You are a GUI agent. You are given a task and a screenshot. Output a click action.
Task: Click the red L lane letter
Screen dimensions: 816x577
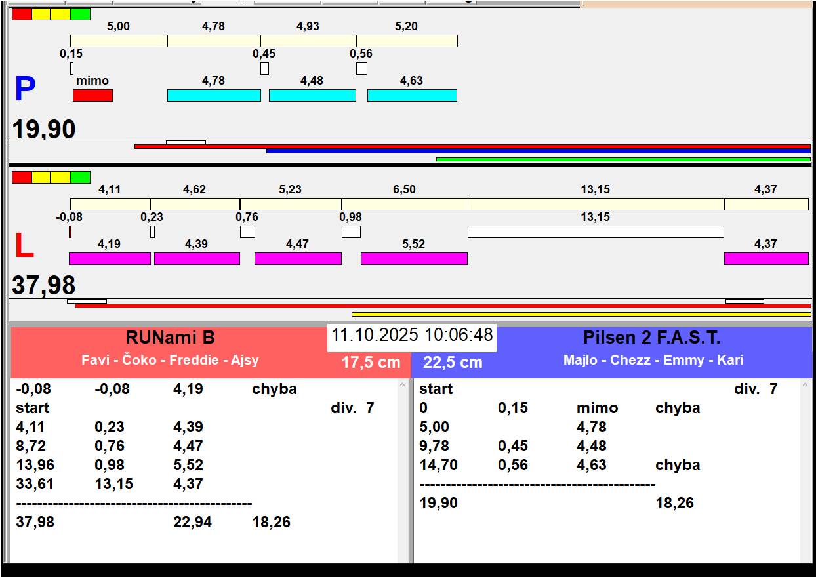[24, 246]
